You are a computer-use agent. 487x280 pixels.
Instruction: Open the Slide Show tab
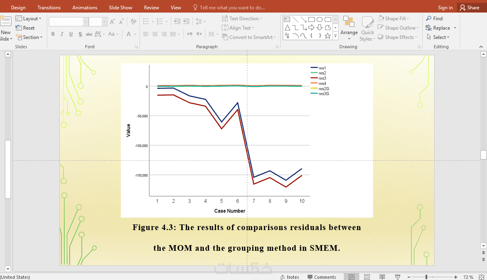point(120,7)
